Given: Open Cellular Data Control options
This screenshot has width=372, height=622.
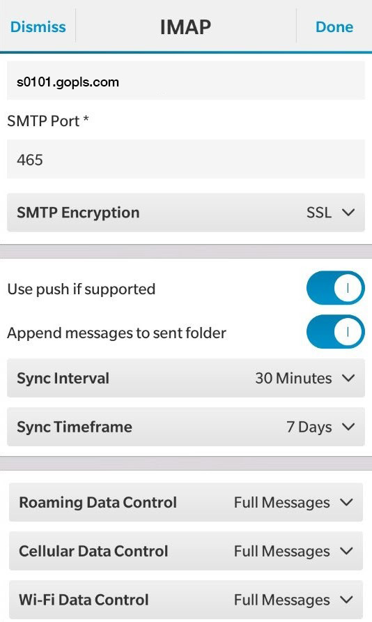Looking at the screenshot, I should pyautogui.click(x=186, y=551).
